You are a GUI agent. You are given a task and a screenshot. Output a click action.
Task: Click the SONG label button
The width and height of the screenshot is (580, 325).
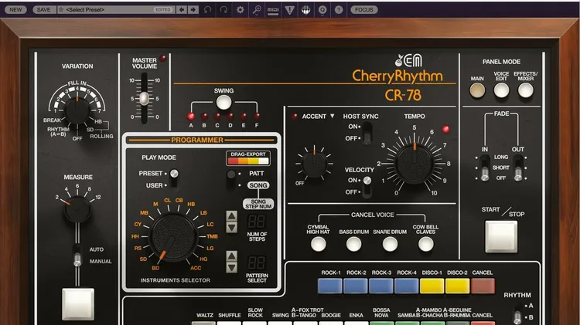[x=258, y=185]
